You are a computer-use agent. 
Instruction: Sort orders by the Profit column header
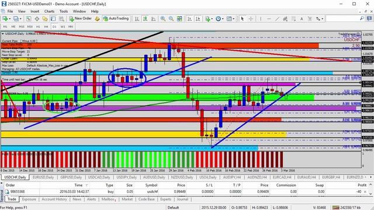[x=362, y=185]
